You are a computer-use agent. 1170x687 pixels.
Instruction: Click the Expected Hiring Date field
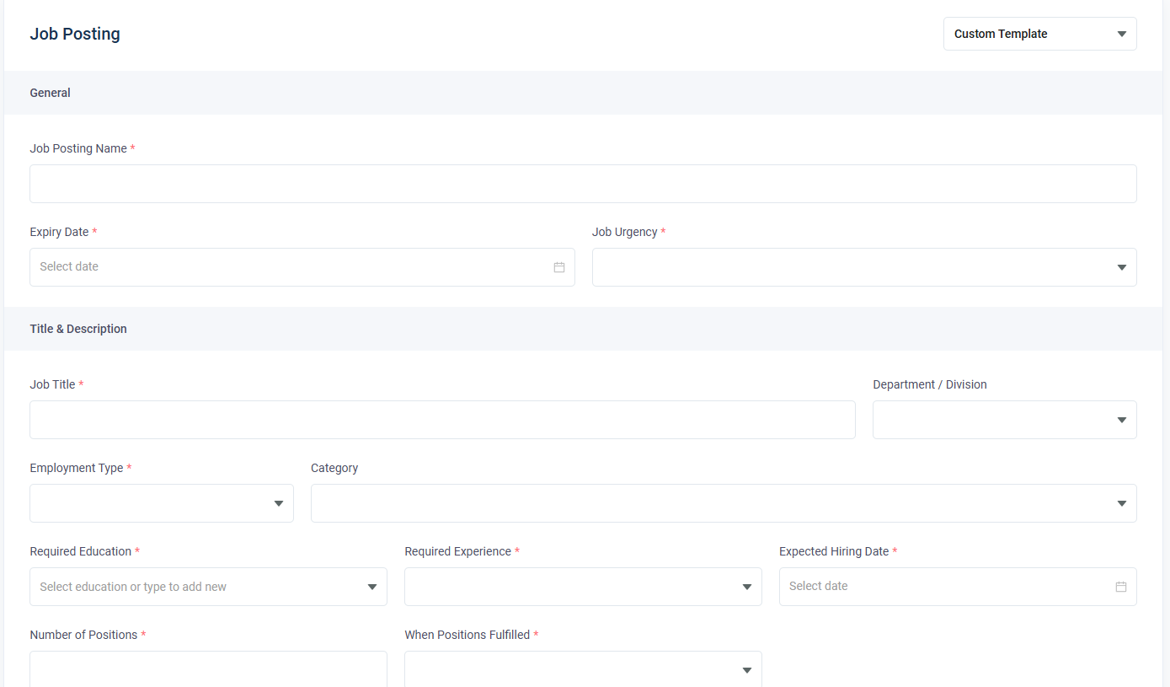(x=958, y=587)
